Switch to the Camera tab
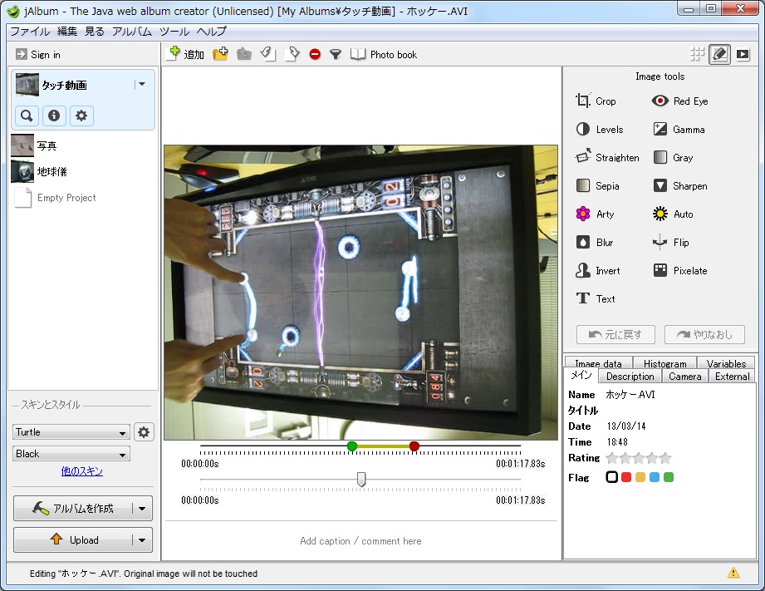Image resolution: width=765 pixels, height=591 pixels. click(x=684, y=376)
